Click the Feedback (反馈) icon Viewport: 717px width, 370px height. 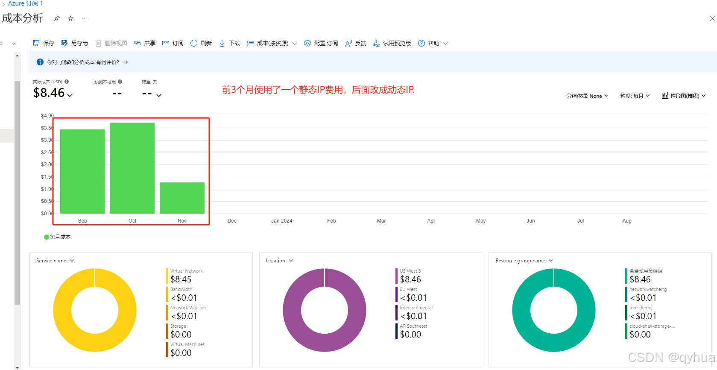[348, 43]
